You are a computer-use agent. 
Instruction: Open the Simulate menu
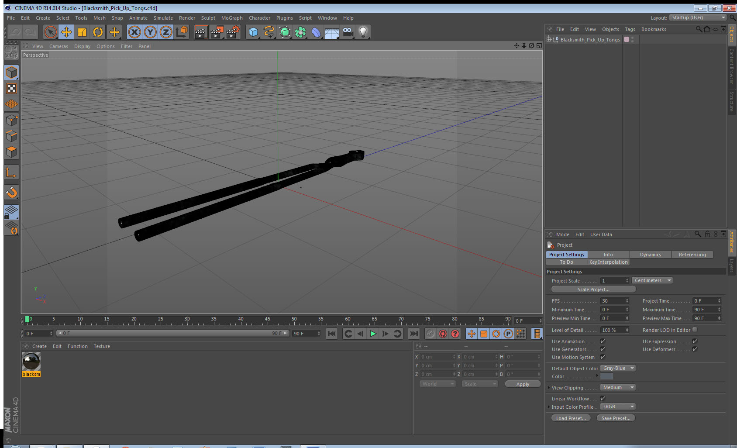[163, 18]
